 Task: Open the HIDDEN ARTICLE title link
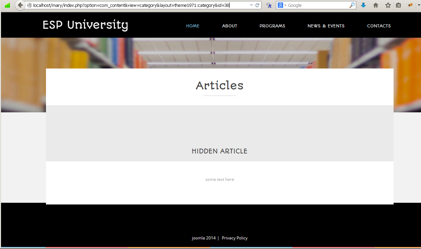pos(219,151)
